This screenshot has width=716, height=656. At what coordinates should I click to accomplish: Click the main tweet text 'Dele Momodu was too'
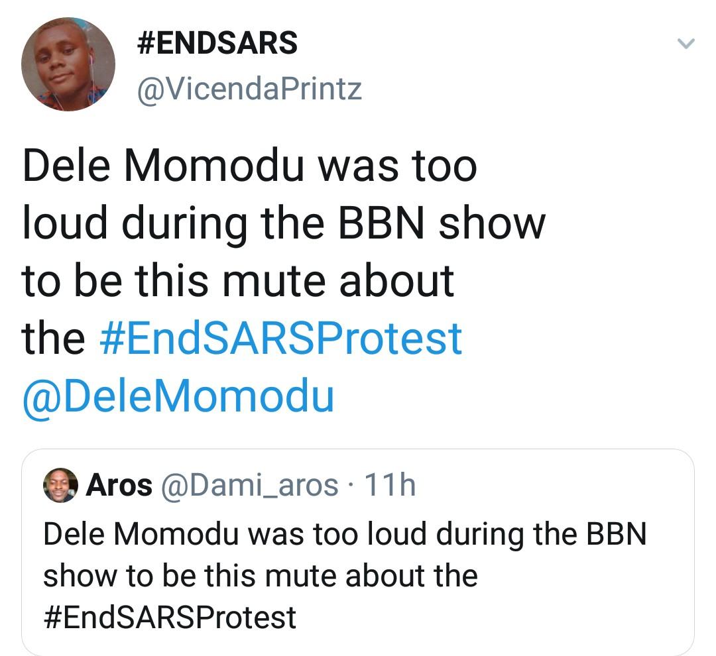click(x=250, y=166)
